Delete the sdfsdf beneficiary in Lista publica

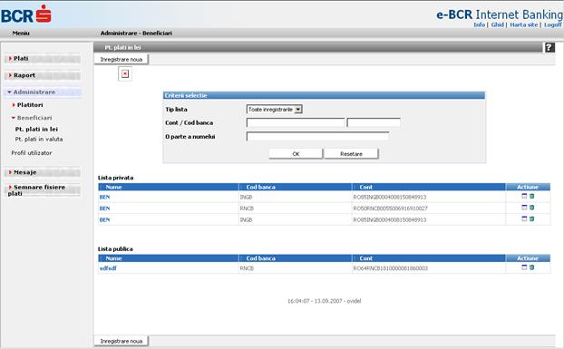[531, 267]
